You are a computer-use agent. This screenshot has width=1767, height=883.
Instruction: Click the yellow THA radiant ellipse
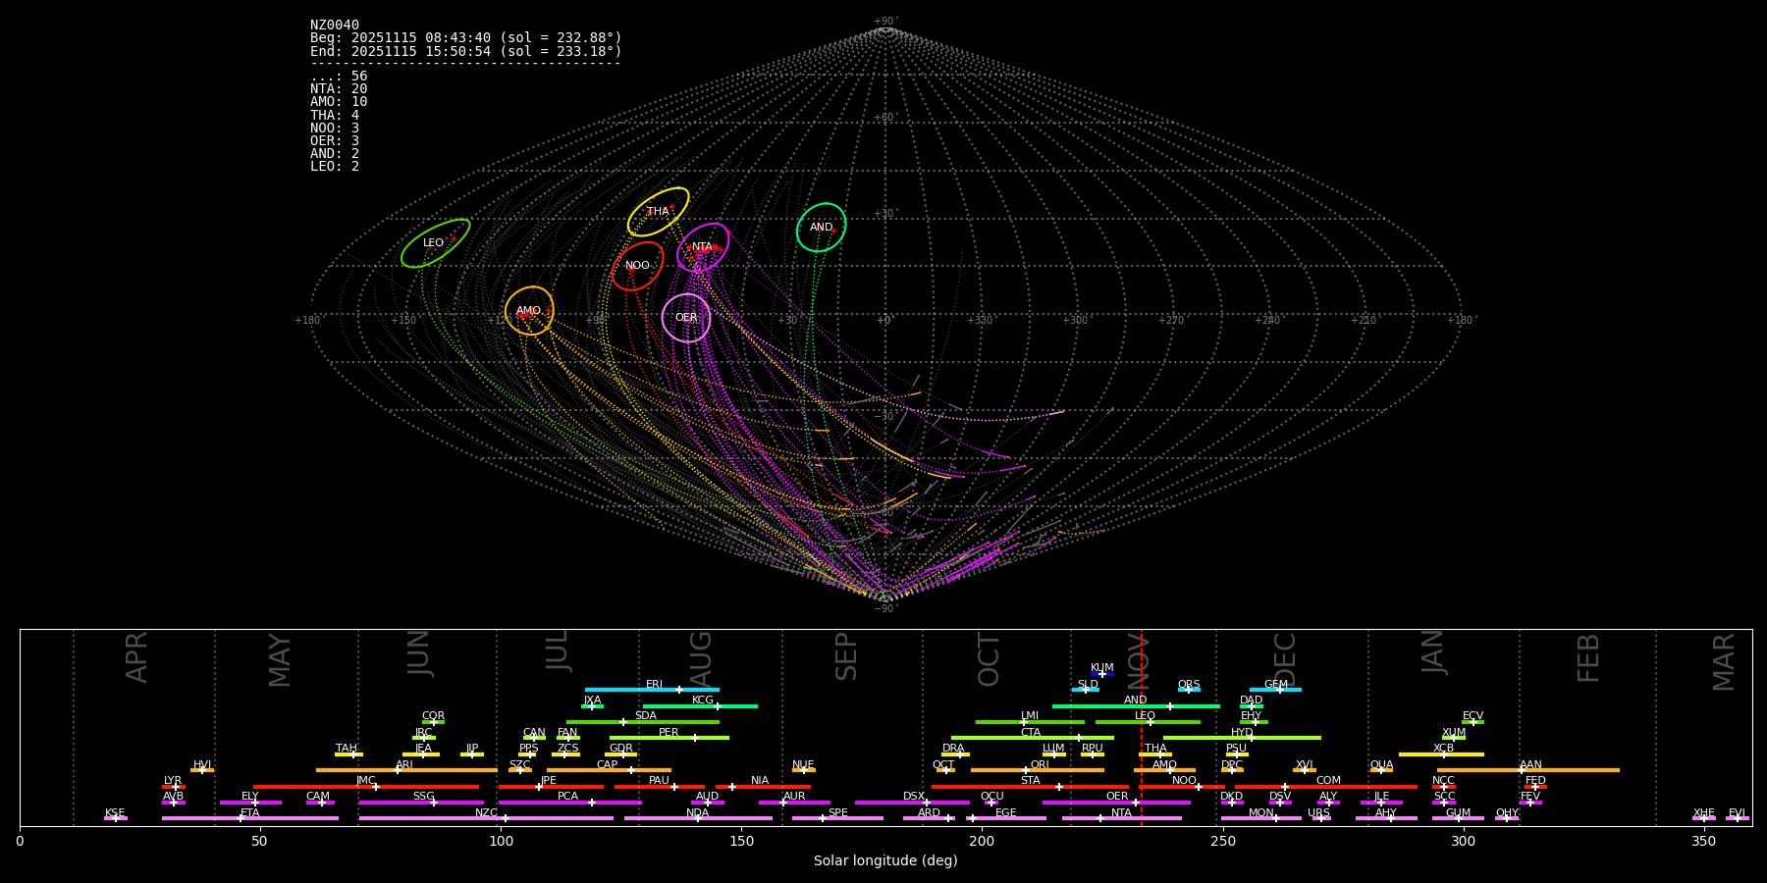click(x=658, y=212)
